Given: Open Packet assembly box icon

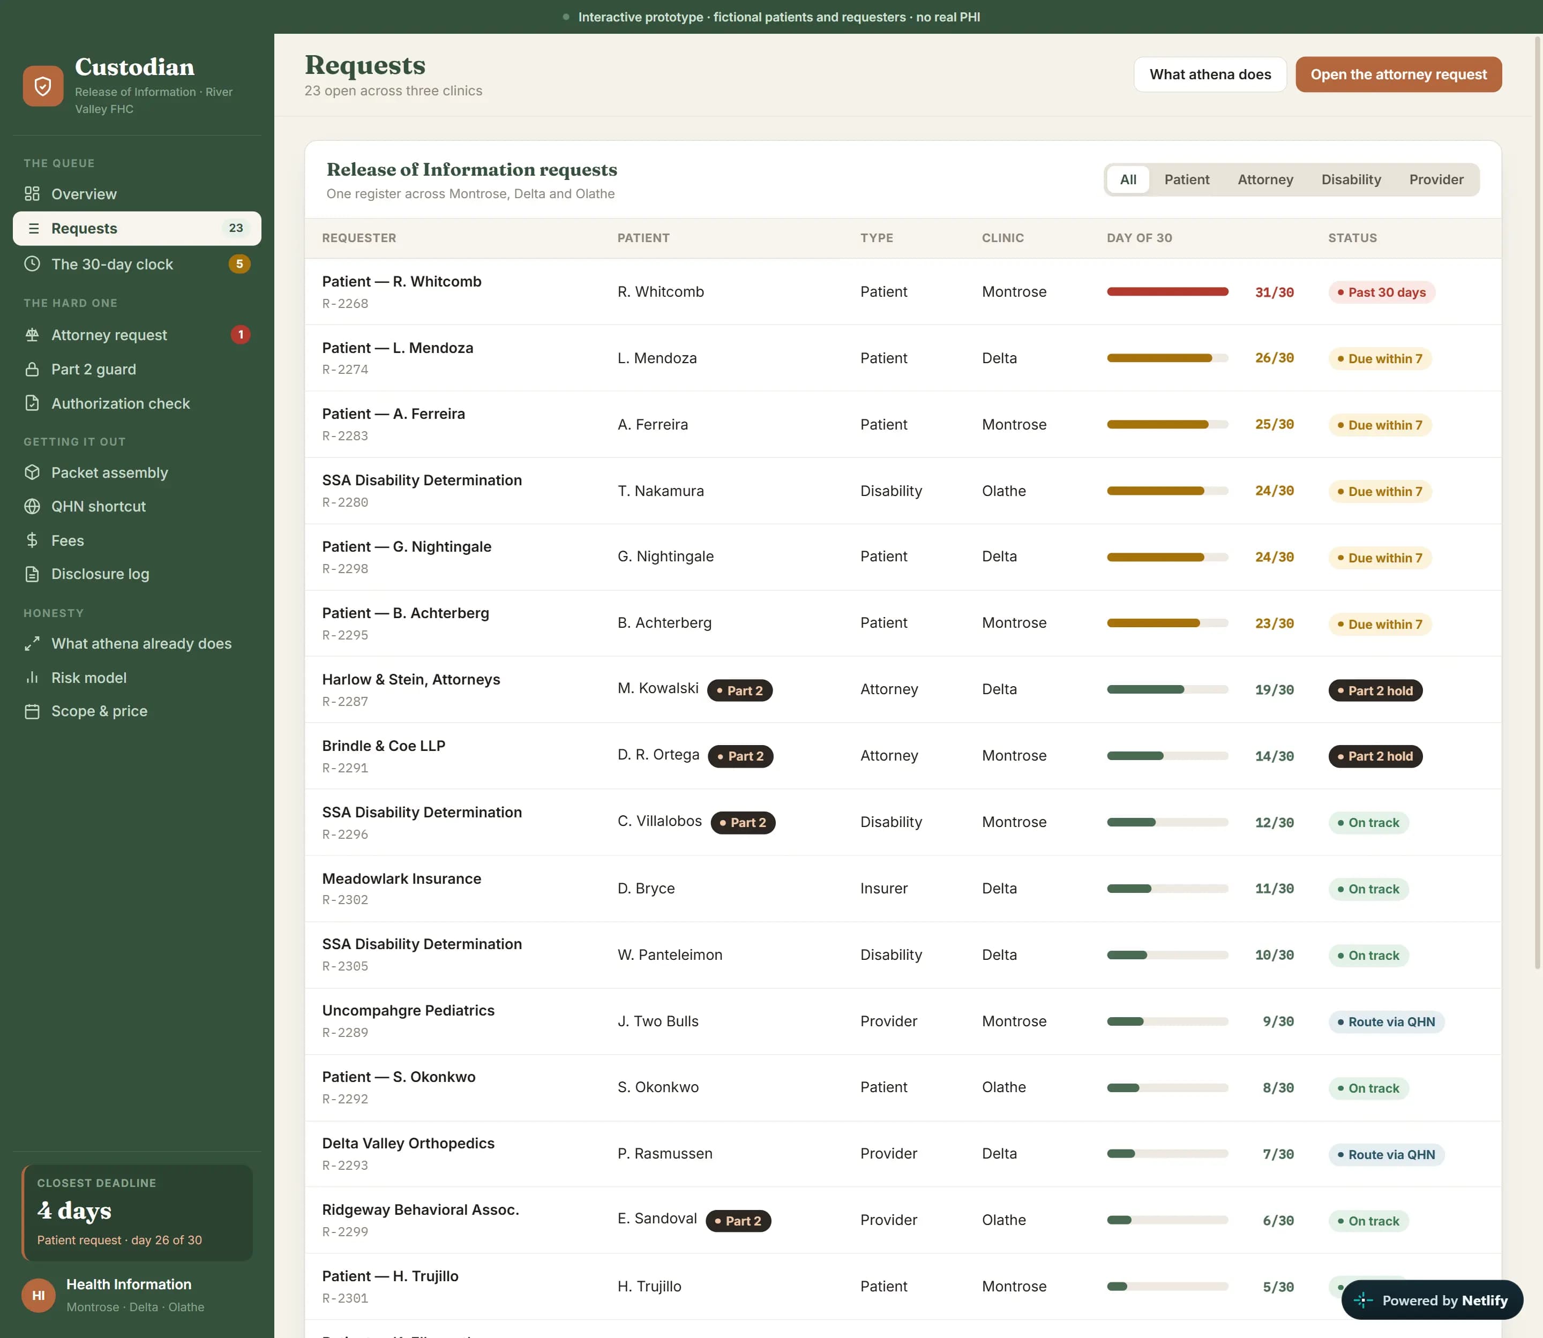Looking at the screenshot, I should point(32,472).
